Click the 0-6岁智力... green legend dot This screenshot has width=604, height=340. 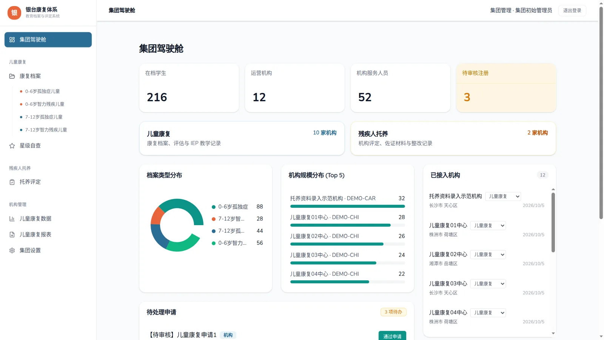pyautogui.click(x=214, y=243)
